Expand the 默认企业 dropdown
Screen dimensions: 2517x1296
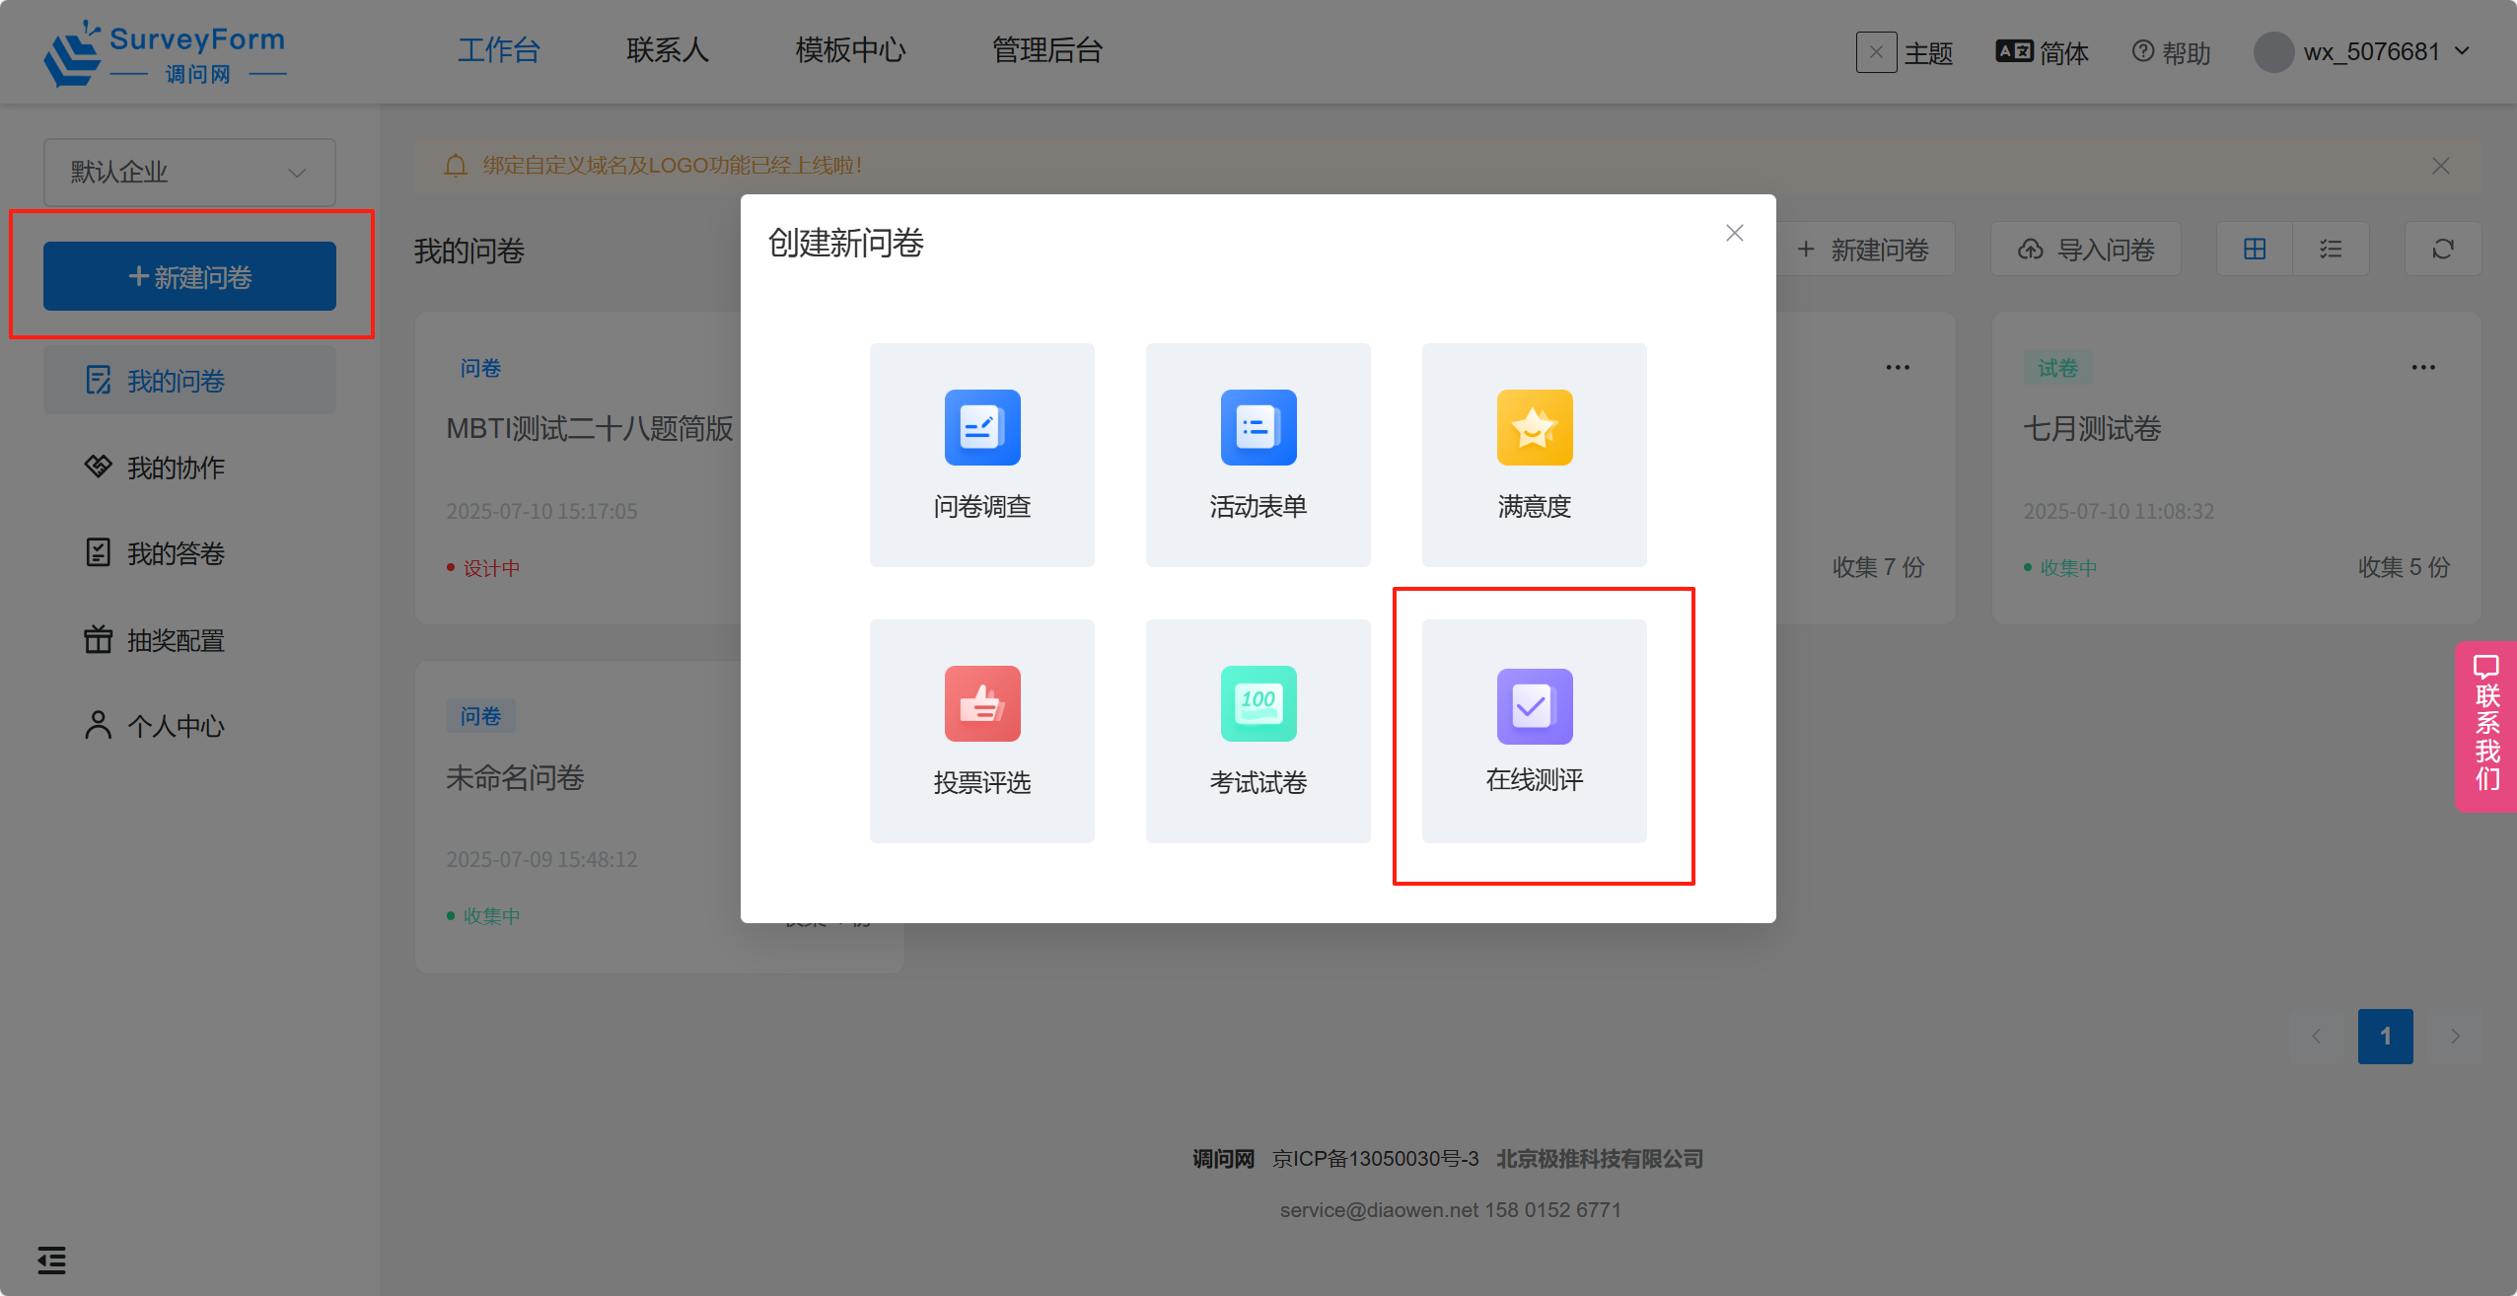(x=189, y=173)
